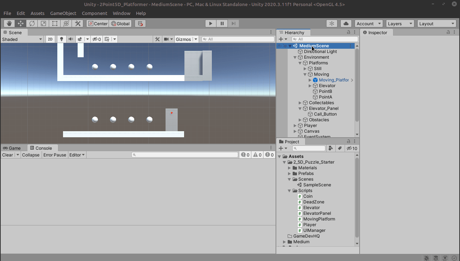The width and height of the screenshot is (460, 261).
Task: Open Scene view component editor tools
Action: [x=157, y=39]
